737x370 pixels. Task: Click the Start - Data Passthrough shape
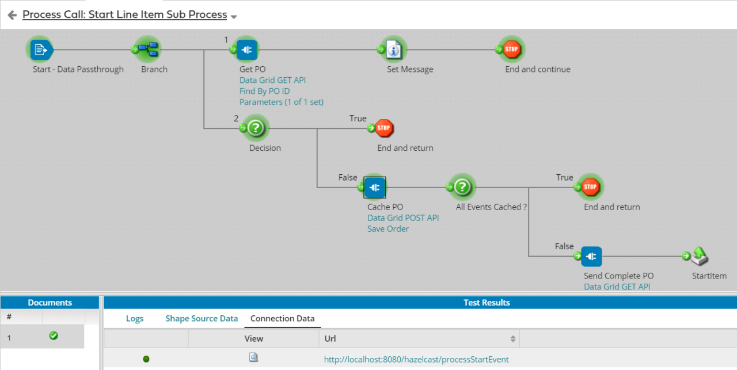pos(40,49)
